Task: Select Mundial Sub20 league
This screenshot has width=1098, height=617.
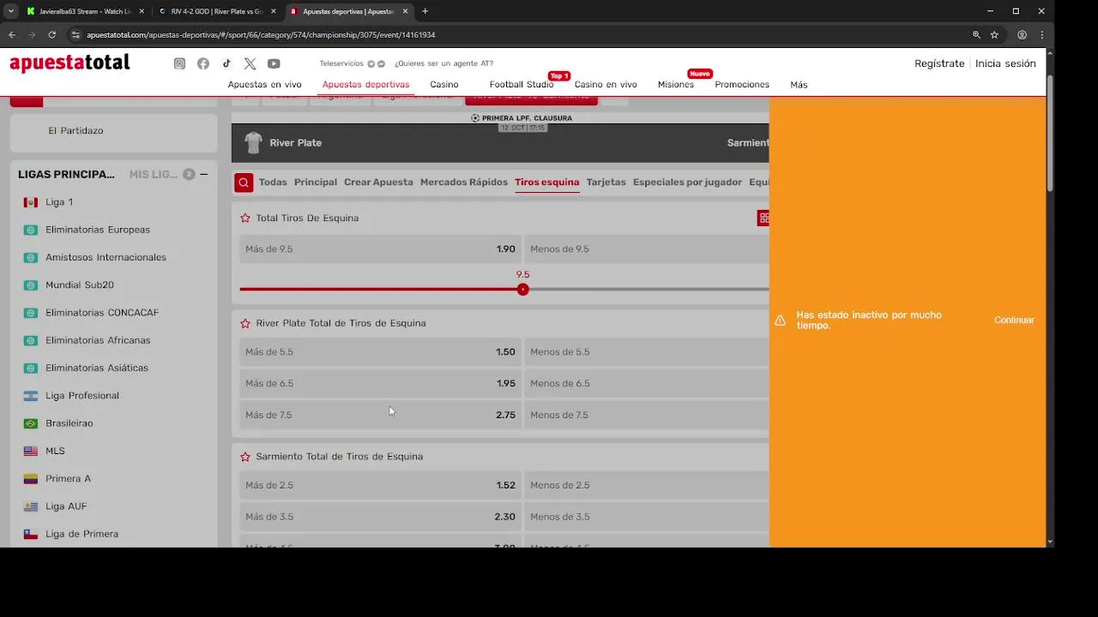Action: tap(80, 285)
